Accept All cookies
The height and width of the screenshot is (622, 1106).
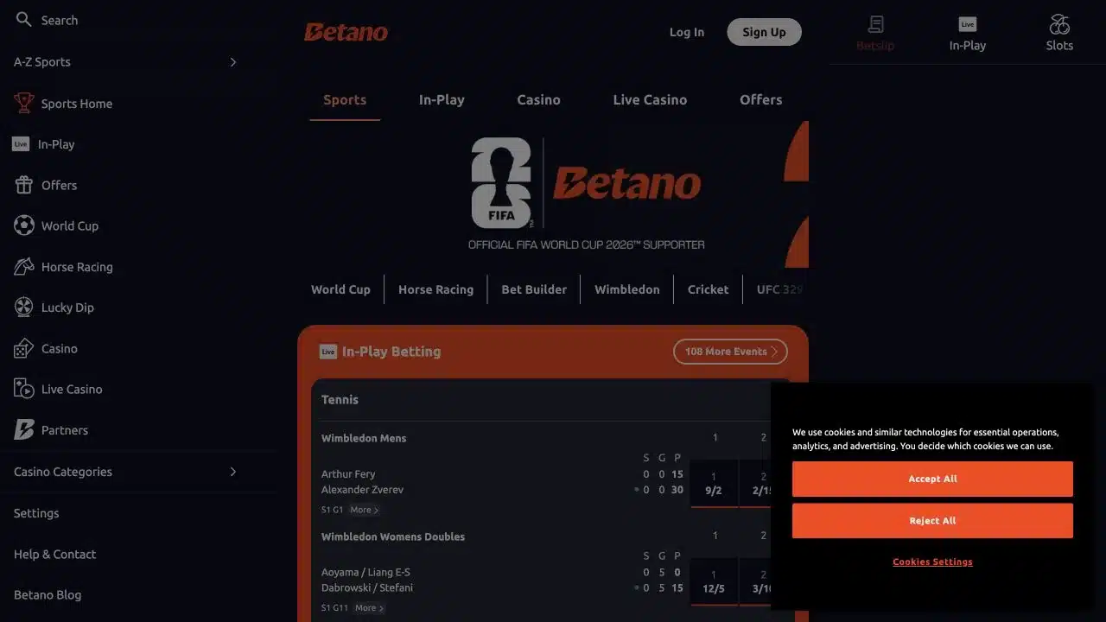point(932,479)
